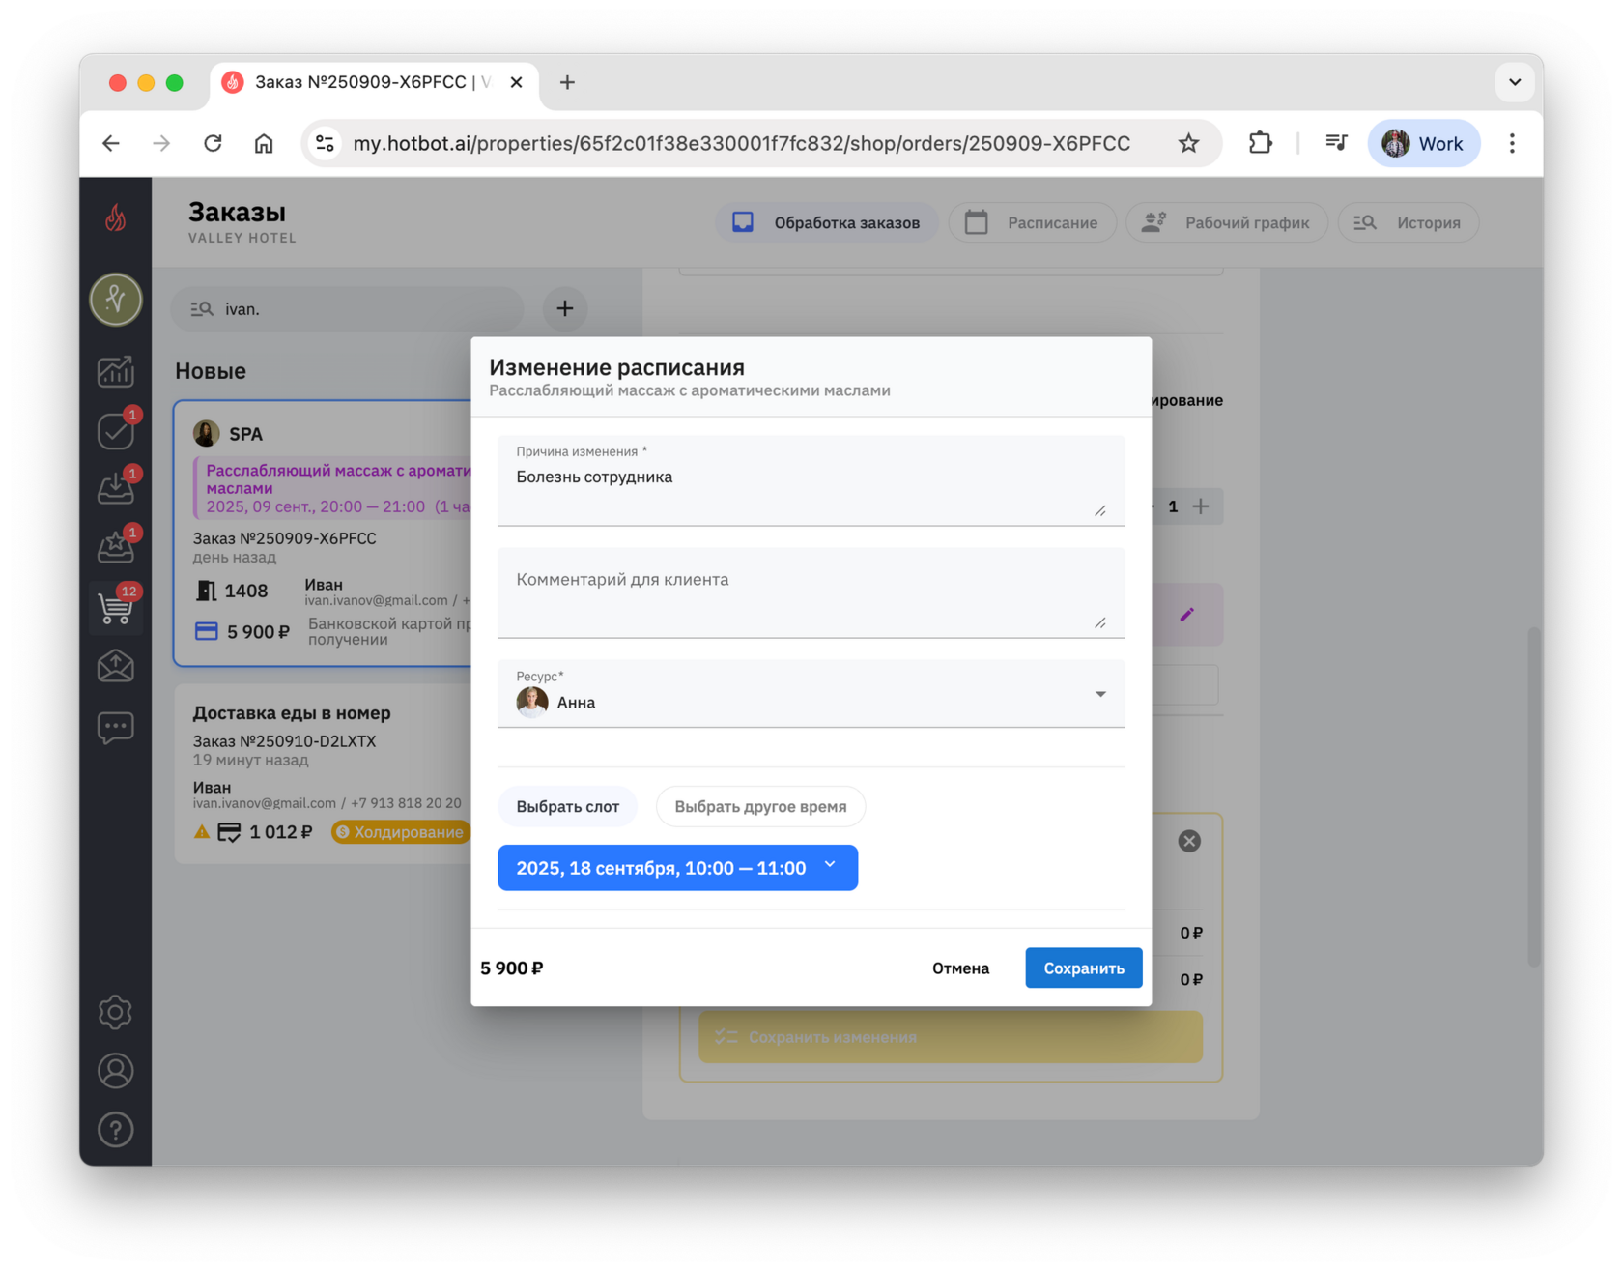1623x1271 pixels.
Task: Open the tasks checkmark icon with badge
Action: [116, 430]
